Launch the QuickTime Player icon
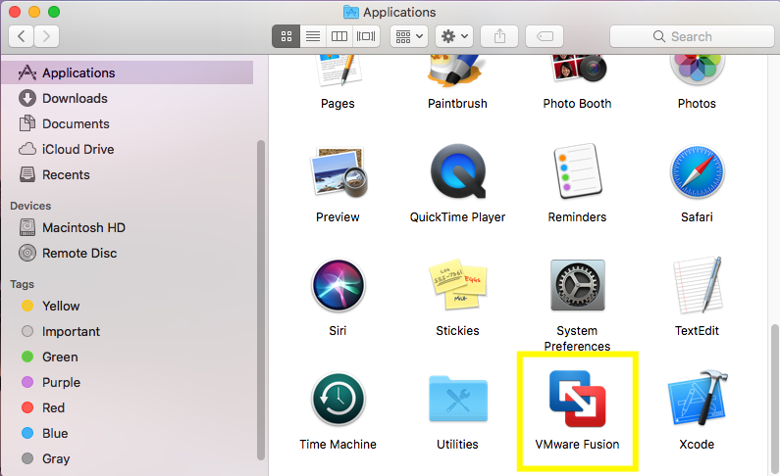 click(457, 171)
